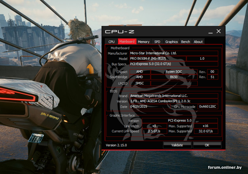Open the About tab
The height and width of the screenshot is (174, 248).
click(198, 42)
